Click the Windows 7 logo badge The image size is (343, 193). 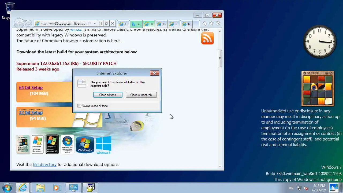85,145
